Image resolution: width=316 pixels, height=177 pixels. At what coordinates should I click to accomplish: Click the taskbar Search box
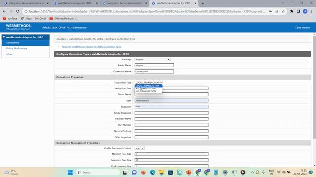(x=98, y=172)
